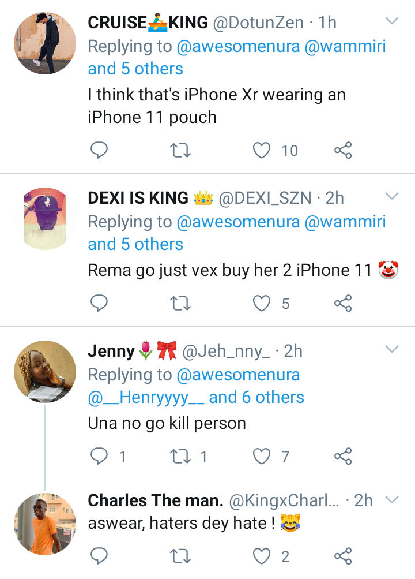
Task: View Jenny's profile picture
Action: point(44,371)
